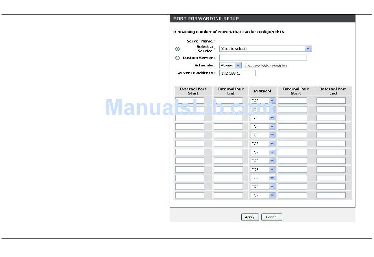Choose the Custom Server radio button
The image size is (374, 257).
coord(178,58)
